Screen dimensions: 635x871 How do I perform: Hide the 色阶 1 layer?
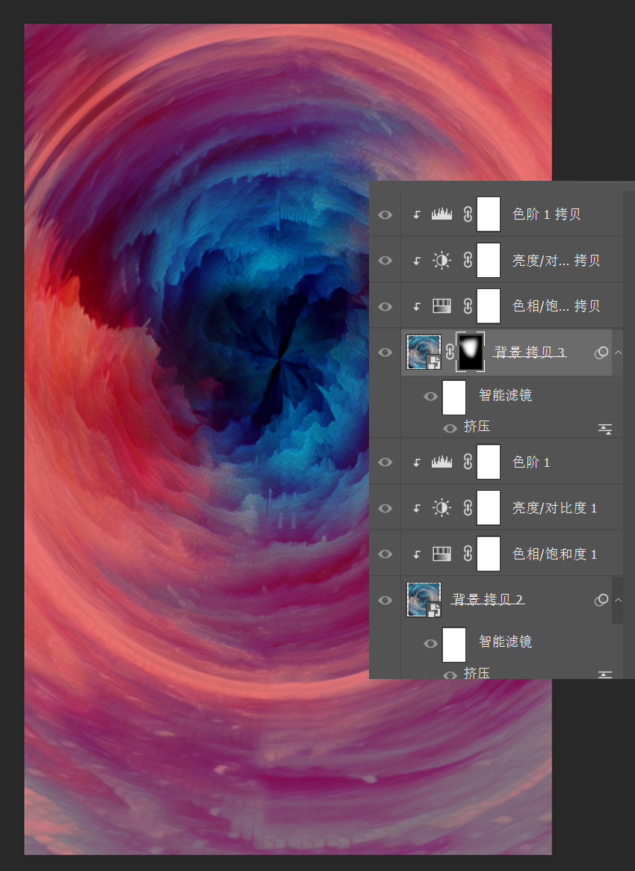[x=385, y=462]
